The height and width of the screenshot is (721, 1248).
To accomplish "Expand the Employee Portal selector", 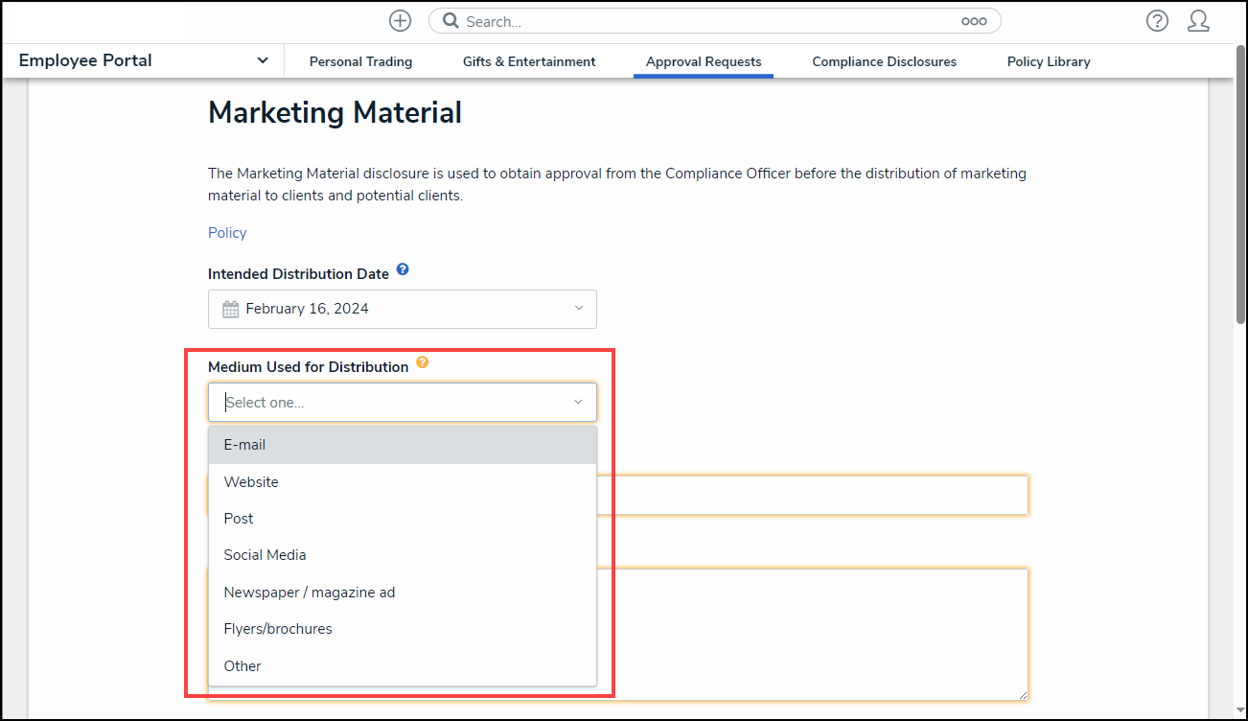I will point(262,59).
